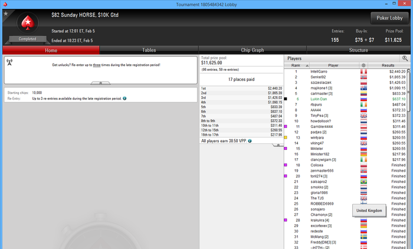Screen dimensions: 413x249
Task: Click the Completed status badge
Action: click(x=27, y=39)
